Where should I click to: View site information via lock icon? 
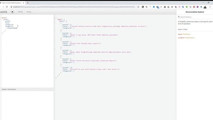coord(11,7)
